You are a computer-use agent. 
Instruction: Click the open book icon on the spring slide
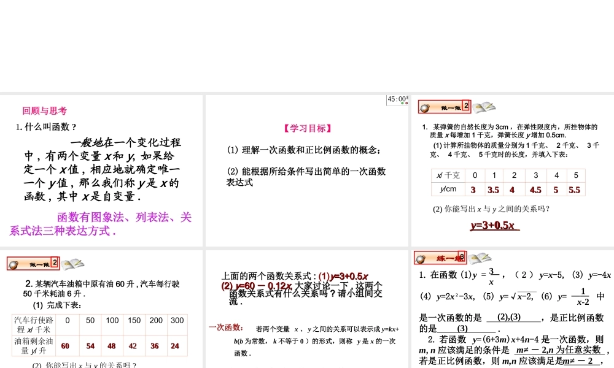coord(484,107)
